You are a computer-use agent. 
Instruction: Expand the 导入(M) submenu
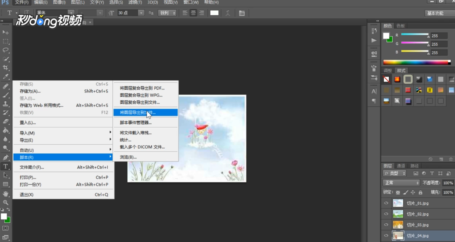63,133
